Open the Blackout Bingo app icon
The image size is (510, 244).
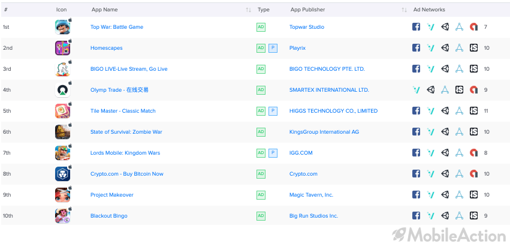62,216
